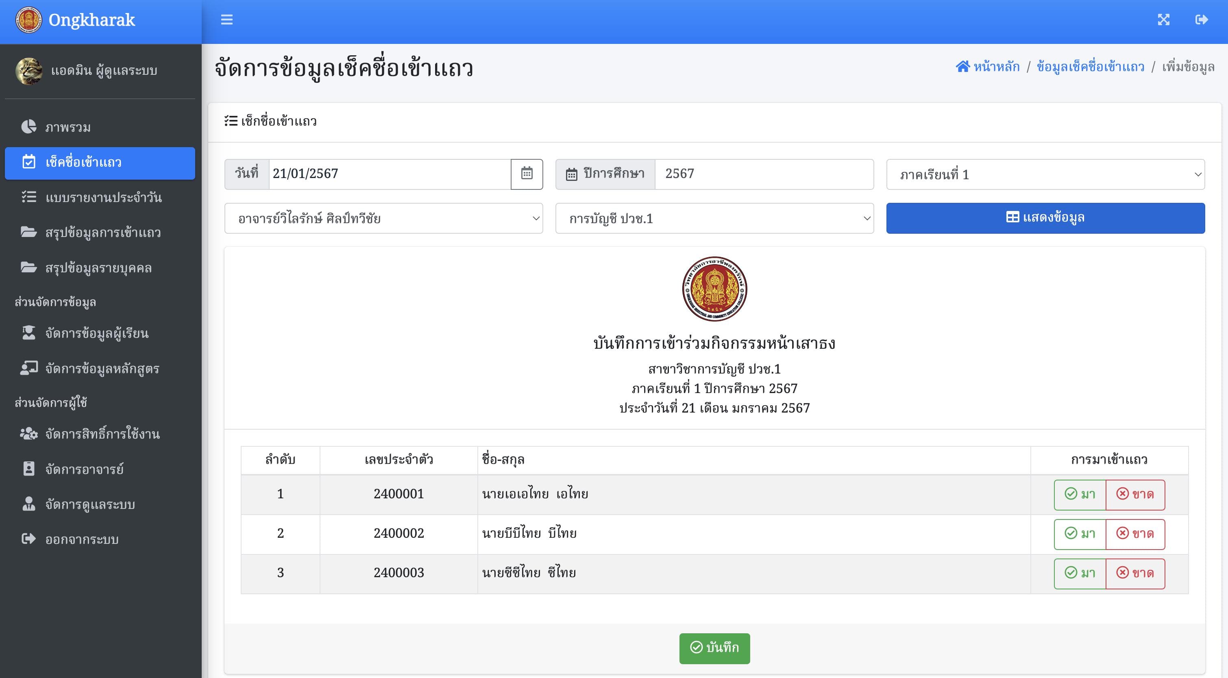Click the ลำดับ column header
The height and width of the screenshot is (678, 1228).
[280, 460]
